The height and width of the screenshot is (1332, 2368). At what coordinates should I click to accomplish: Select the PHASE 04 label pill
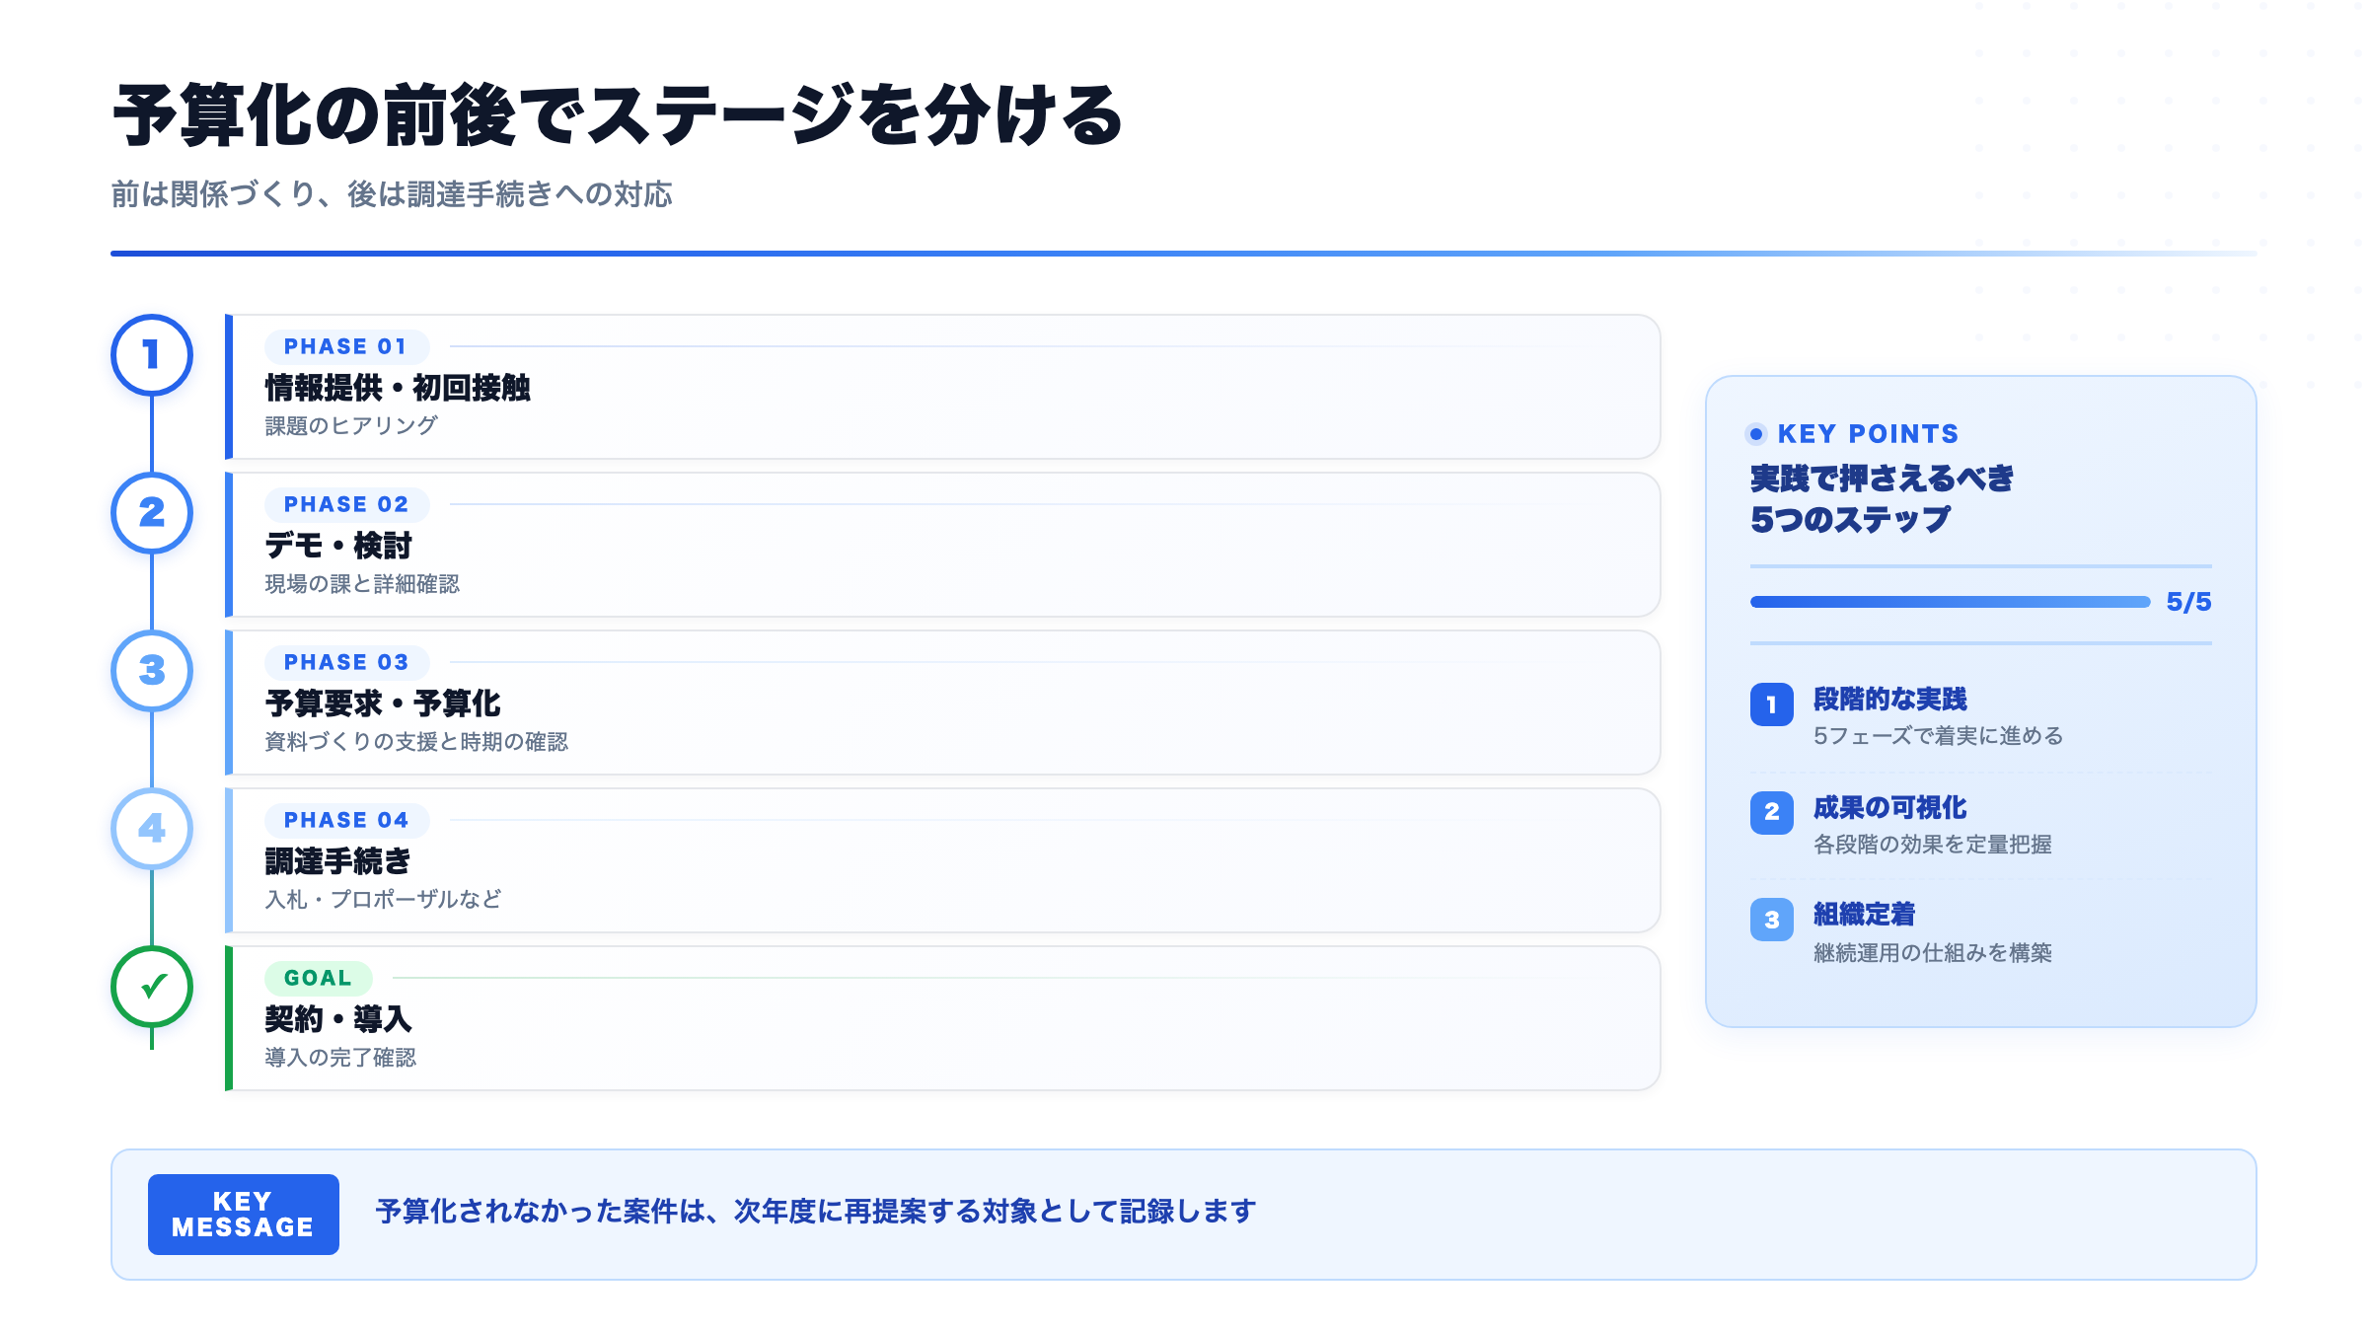[x=346, y=820]
